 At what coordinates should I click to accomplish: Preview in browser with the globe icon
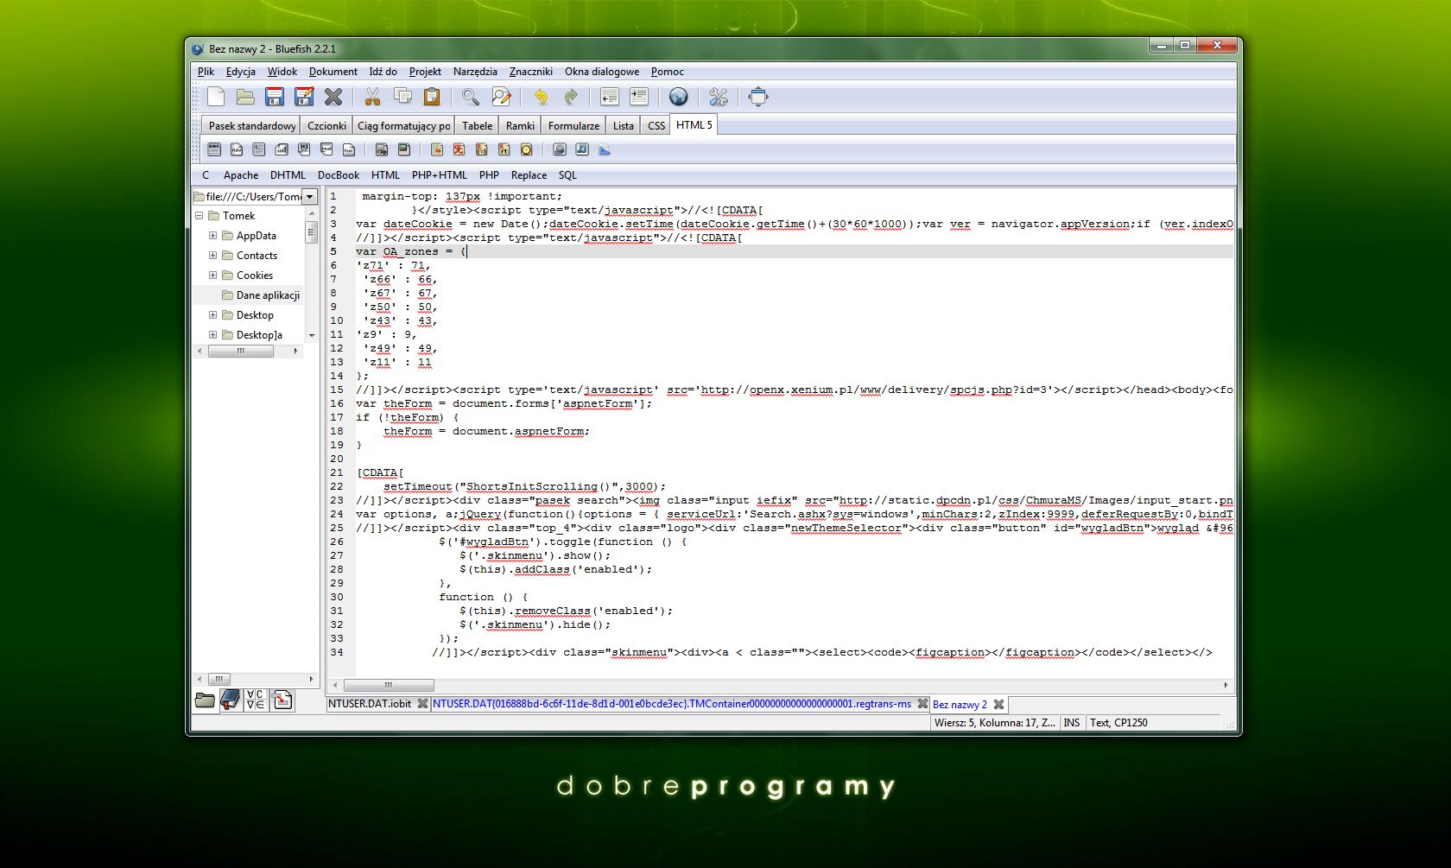pyautogui.click(x=679, y=97)
